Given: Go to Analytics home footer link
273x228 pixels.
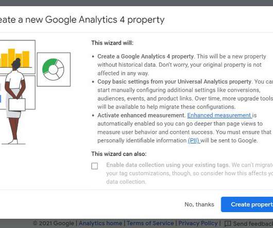Looking at the screenshot, I should click(x=100, y=223).
